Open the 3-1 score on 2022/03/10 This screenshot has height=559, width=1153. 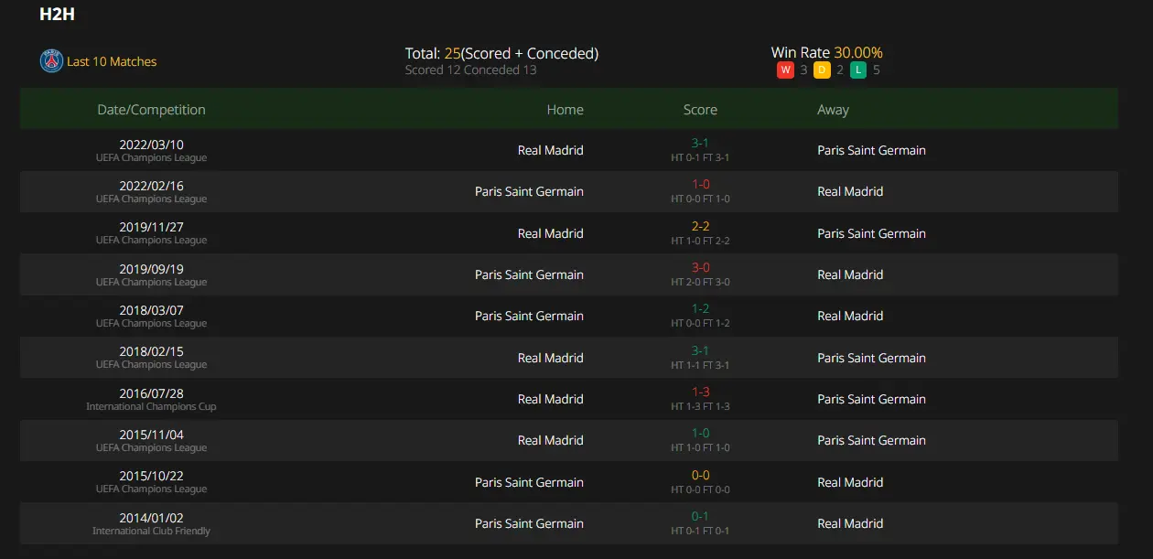click(700, 144)
